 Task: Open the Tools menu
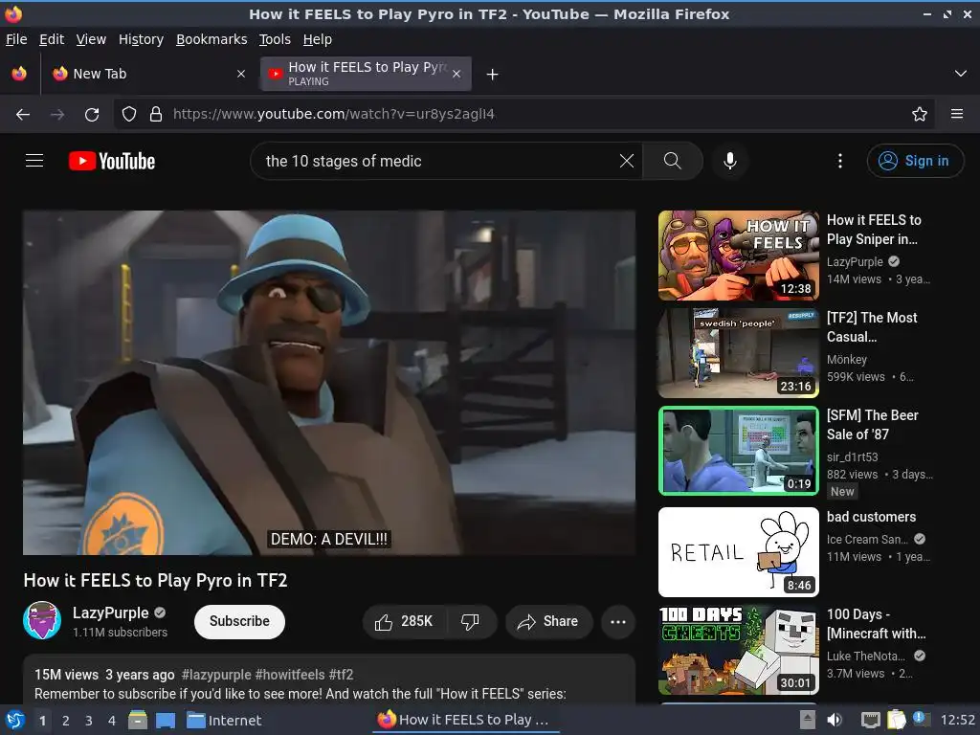[x=275, y=39]
